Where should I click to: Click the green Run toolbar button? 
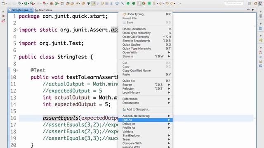tap(26, 3)
